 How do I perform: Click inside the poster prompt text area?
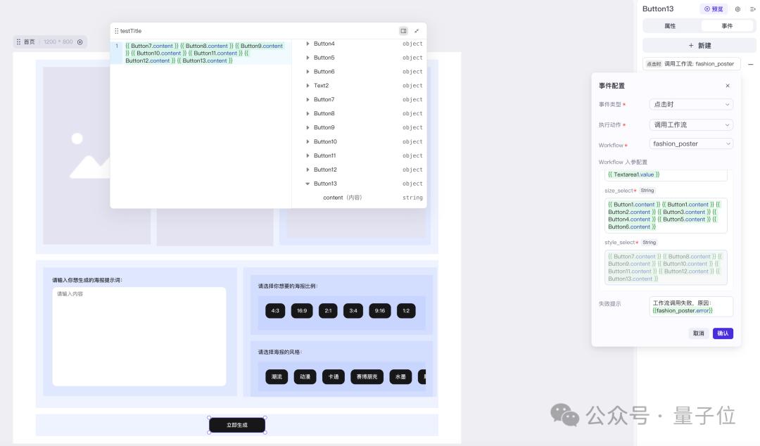coord(139,336)
